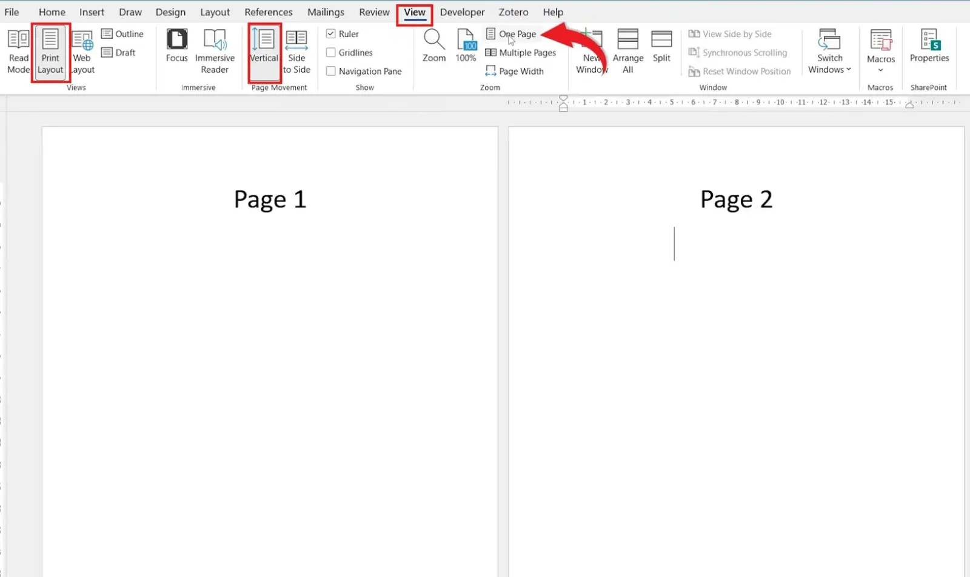Open the Zoom dialog
Viewport: 970px width, 577px height.
click(x=434, y=46)
